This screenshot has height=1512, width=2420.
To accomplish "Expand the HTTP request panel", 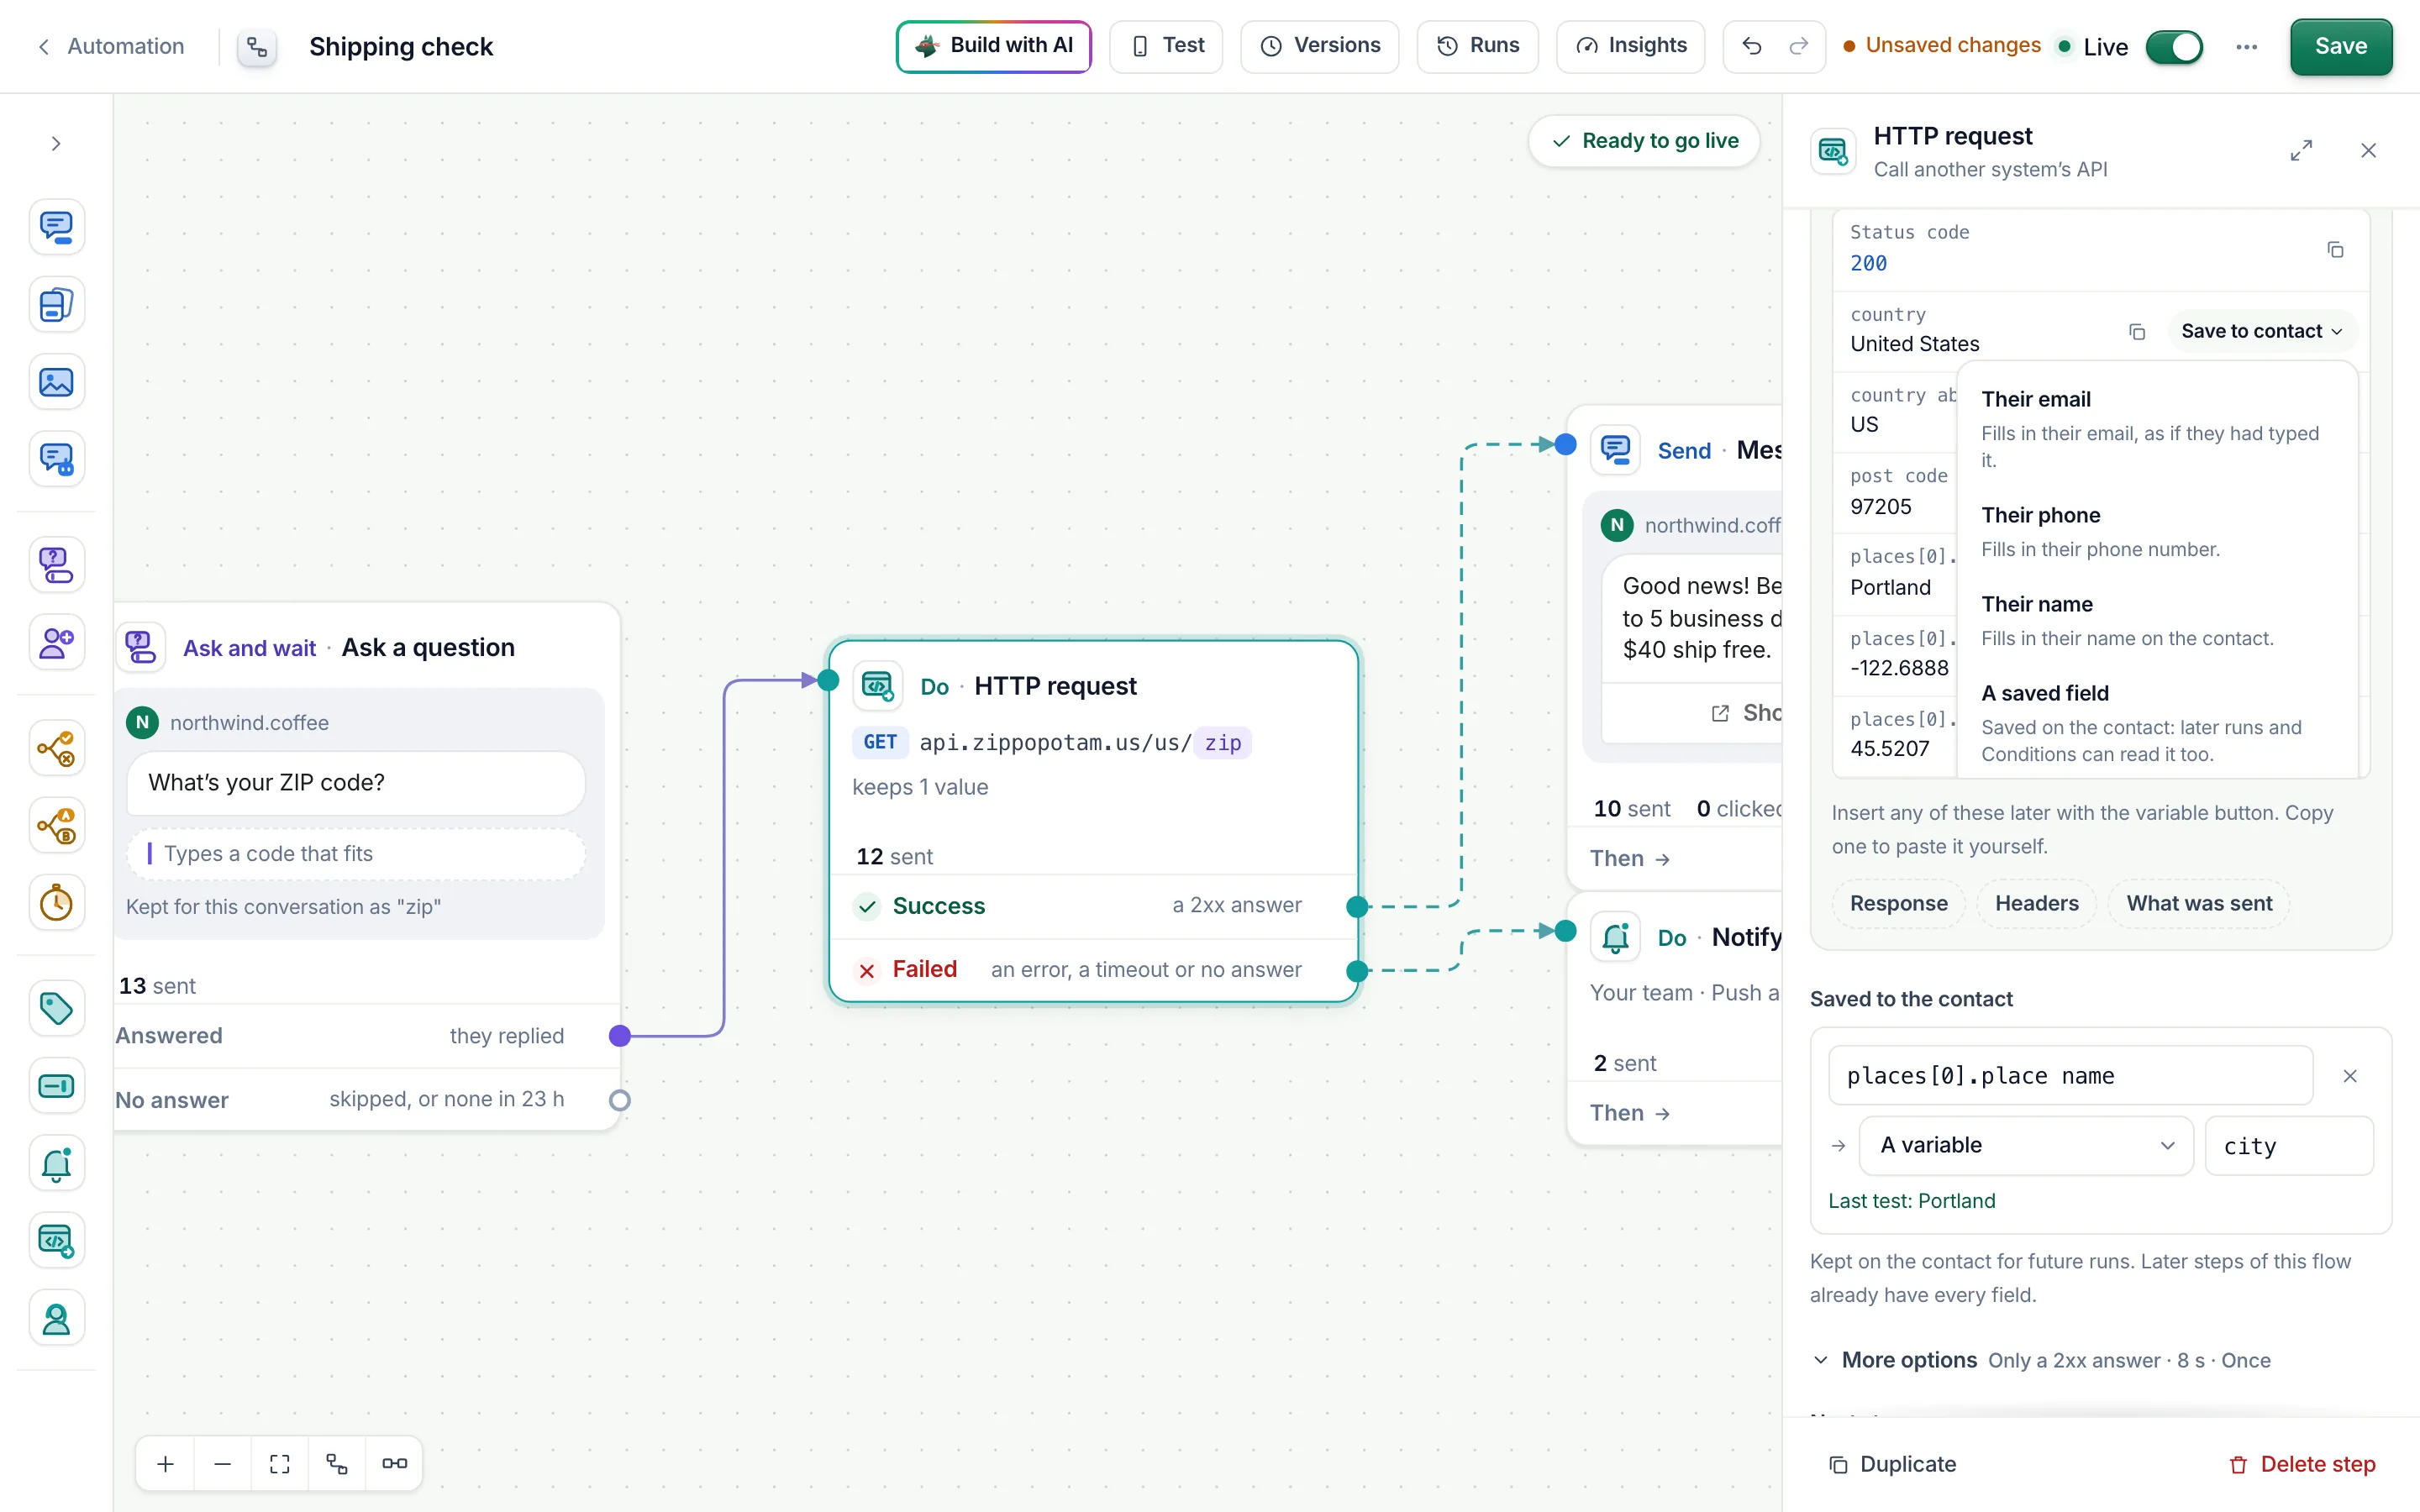I will (2301, 151).
